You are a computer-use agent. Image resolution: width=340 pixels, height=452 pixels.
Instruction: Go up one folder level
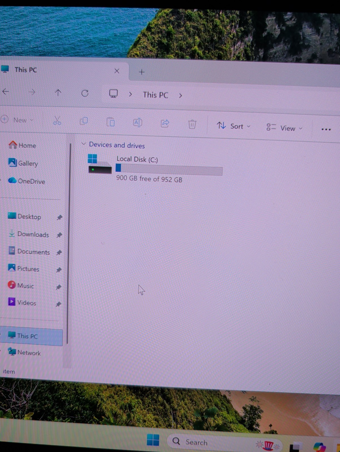(x=58, y=92)
